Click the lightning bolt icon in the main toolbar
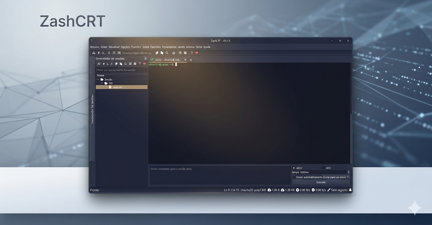 [99, 53]
